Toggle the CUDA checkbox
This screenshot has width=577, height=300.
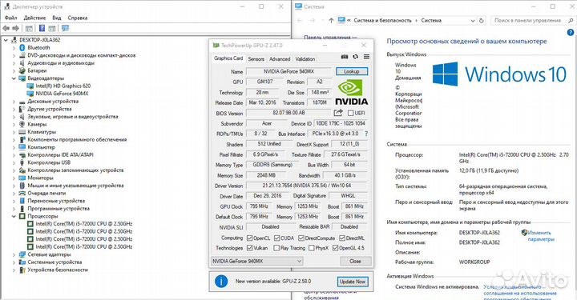pos(277,238)
